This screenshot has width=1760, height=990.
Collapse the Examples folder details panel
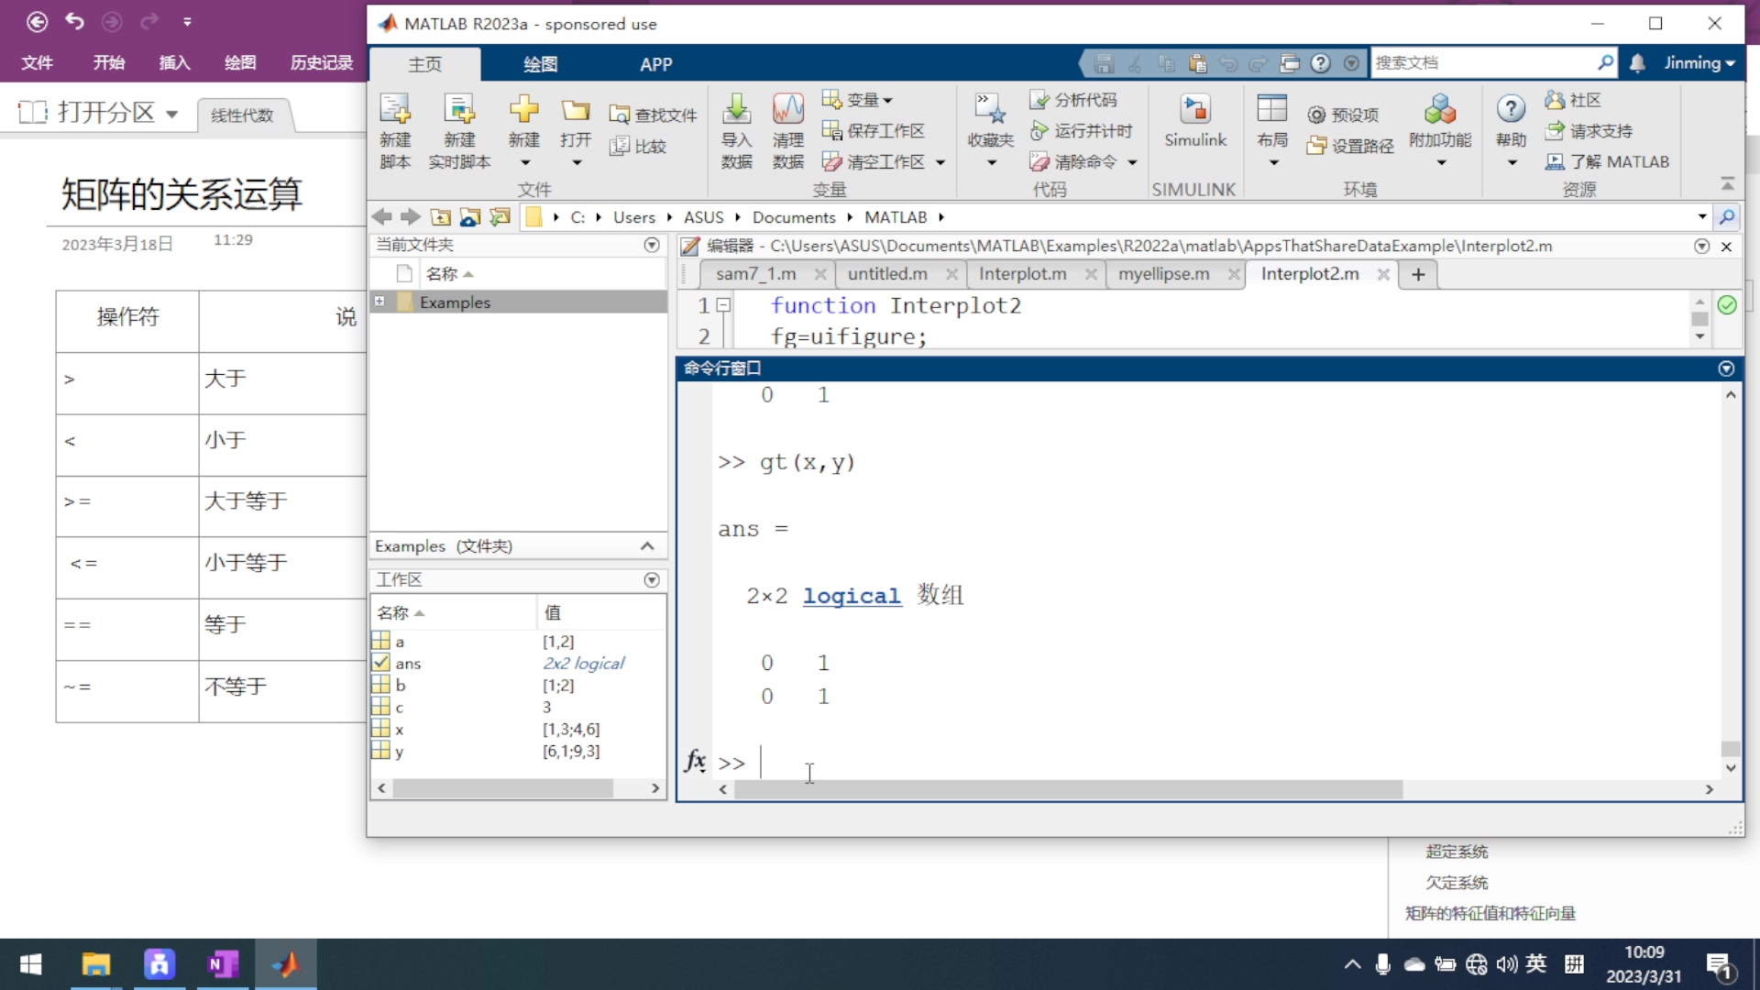[647, 546]
